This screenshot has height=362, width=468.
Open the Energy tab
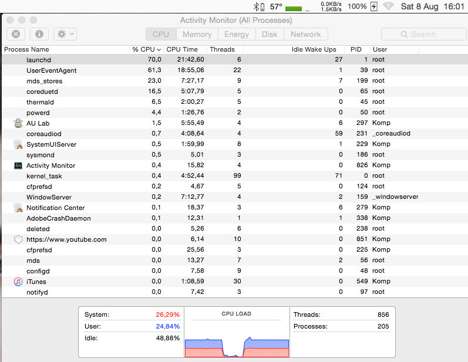[x=237, y=34]
